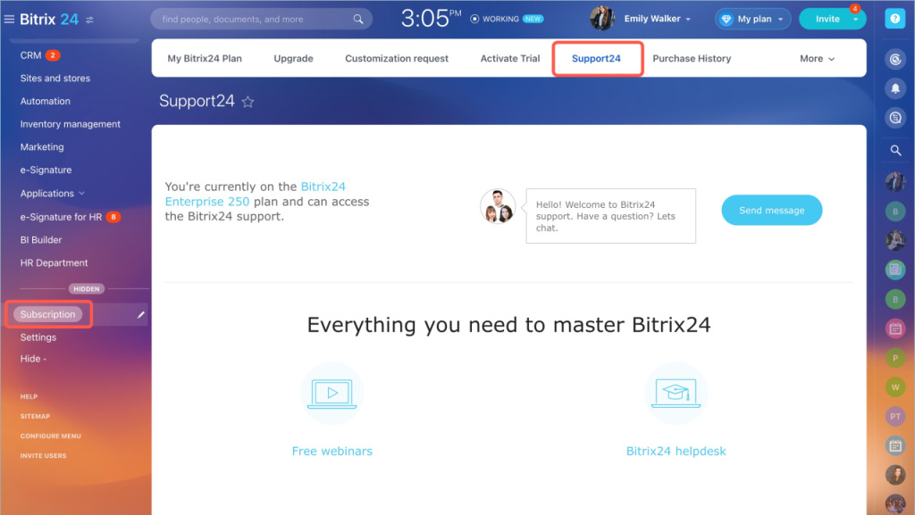The height and width of the screenshot is (515, 915).
Task: Click the HELP link in the left footer
Action: [x=29, y=396]
